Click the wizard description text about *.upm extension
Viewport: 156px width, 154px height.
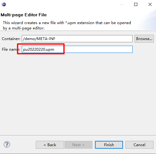click(x=67, y=25)
